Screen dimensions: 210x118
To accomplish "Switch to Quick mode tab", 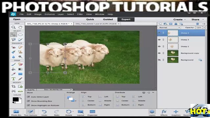I will click(90, 19).
